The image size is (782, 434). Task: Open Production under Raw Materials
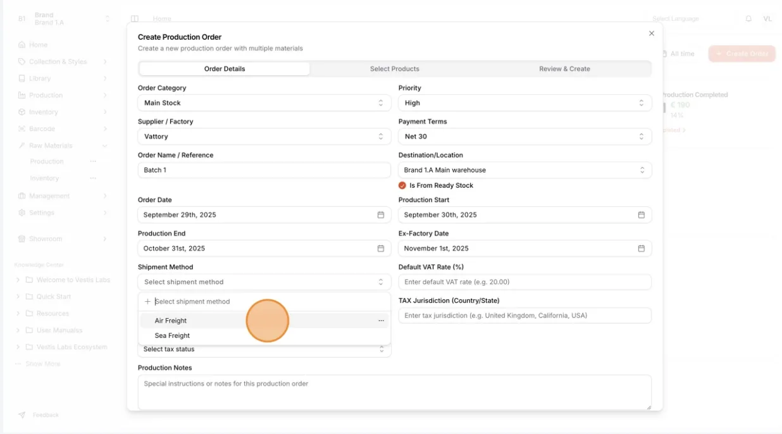(x=47, y=162)
